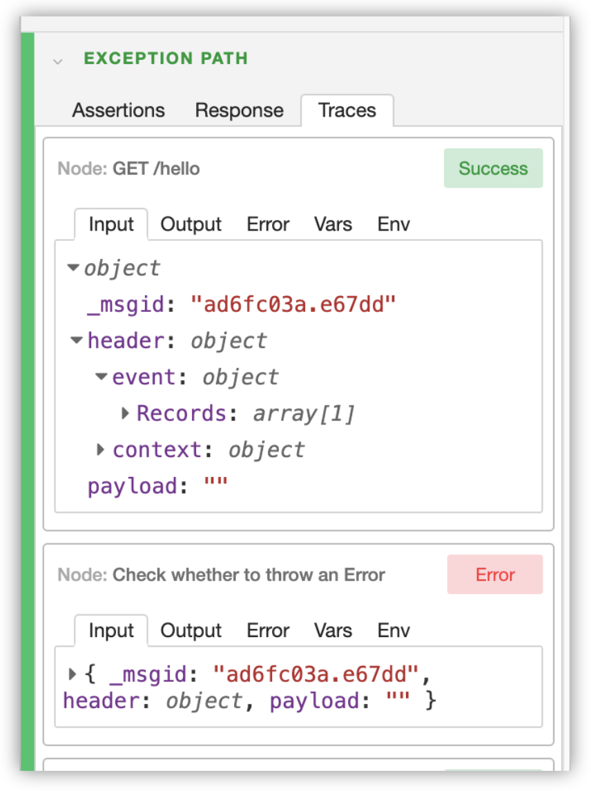591x791 pixels.
Task: Open Error tab of GET /hello node
Action: tap(268, 224)
